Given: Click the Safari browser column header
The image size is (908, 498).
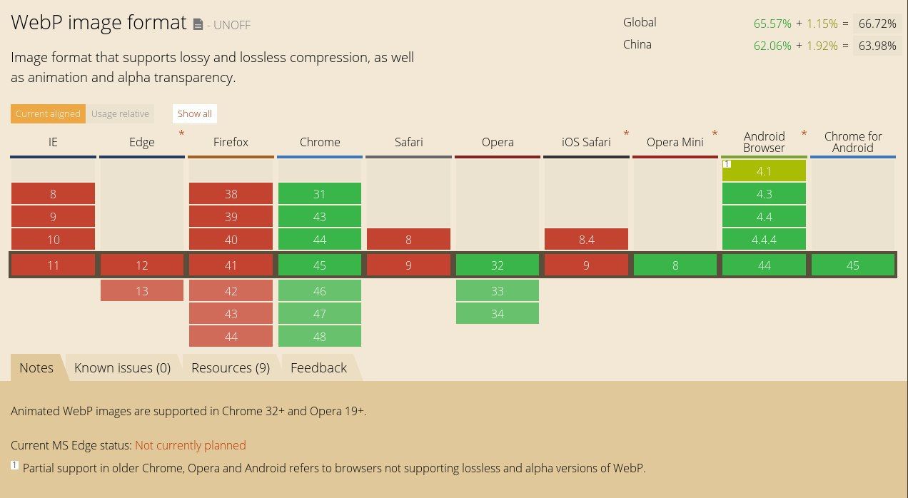Looking at the screenshot, I should click(408, 142).
